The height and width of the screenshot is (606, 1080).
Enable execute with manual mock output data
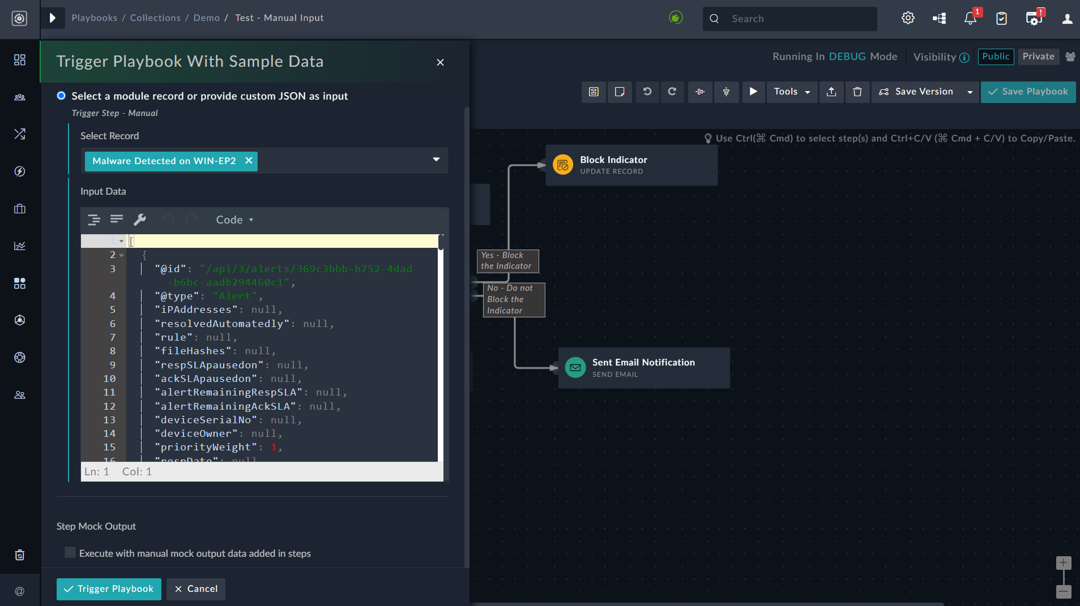point(70,552)
